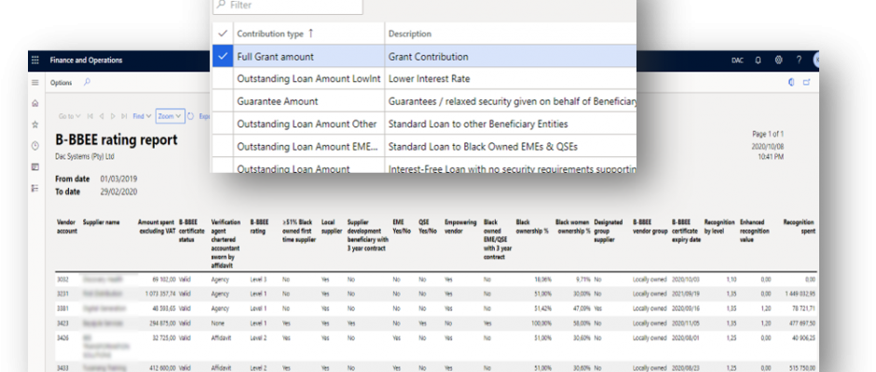The image size is (876, 372).
Task: Toggle the select-all checkmark in grid header
Action: pos(222,33)
